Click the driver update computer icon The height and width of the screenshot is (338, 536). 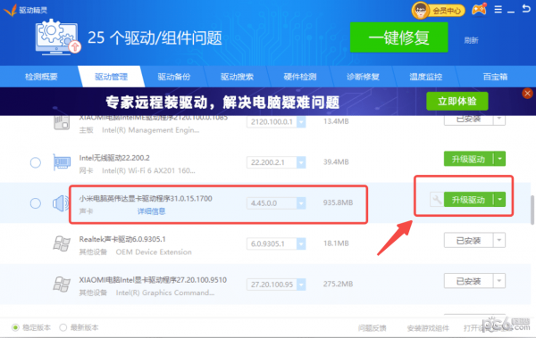pos(57,37)
